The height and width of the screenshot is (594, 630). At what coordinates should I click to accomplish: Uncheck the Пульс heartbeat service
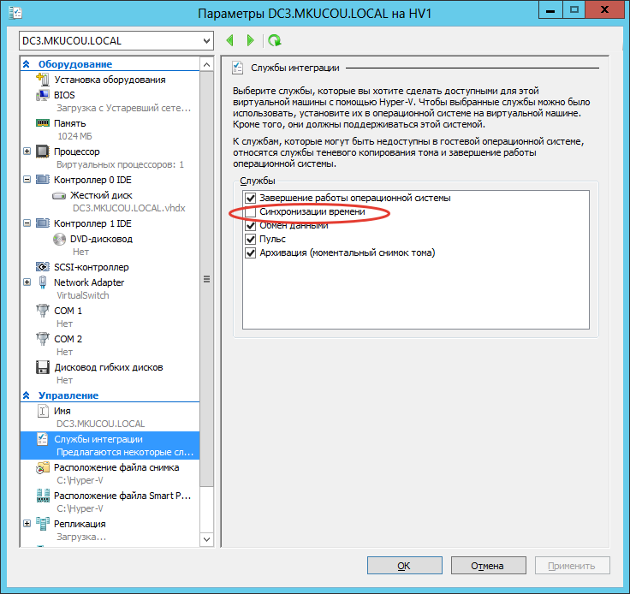[251, 239]
